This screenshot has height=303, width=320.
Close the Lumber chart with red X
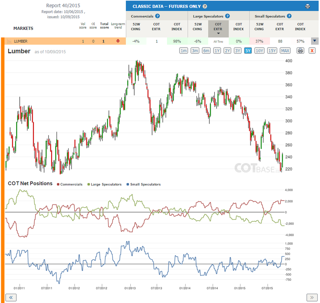click(x=312, y=50)
